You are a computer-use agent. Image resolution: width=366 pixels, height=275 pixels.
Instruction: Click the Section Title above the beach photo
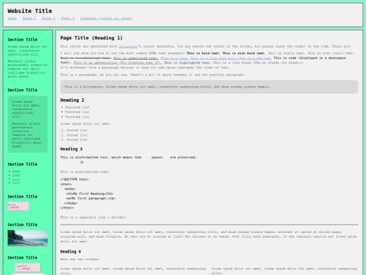[22, 225]
